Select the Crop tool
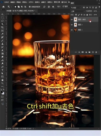 click(x=2, y=27)
